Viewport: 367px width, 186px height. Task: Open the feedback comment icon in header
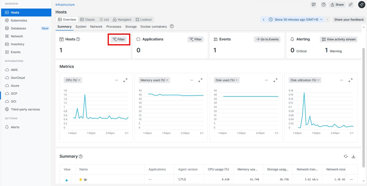[314, 5]
